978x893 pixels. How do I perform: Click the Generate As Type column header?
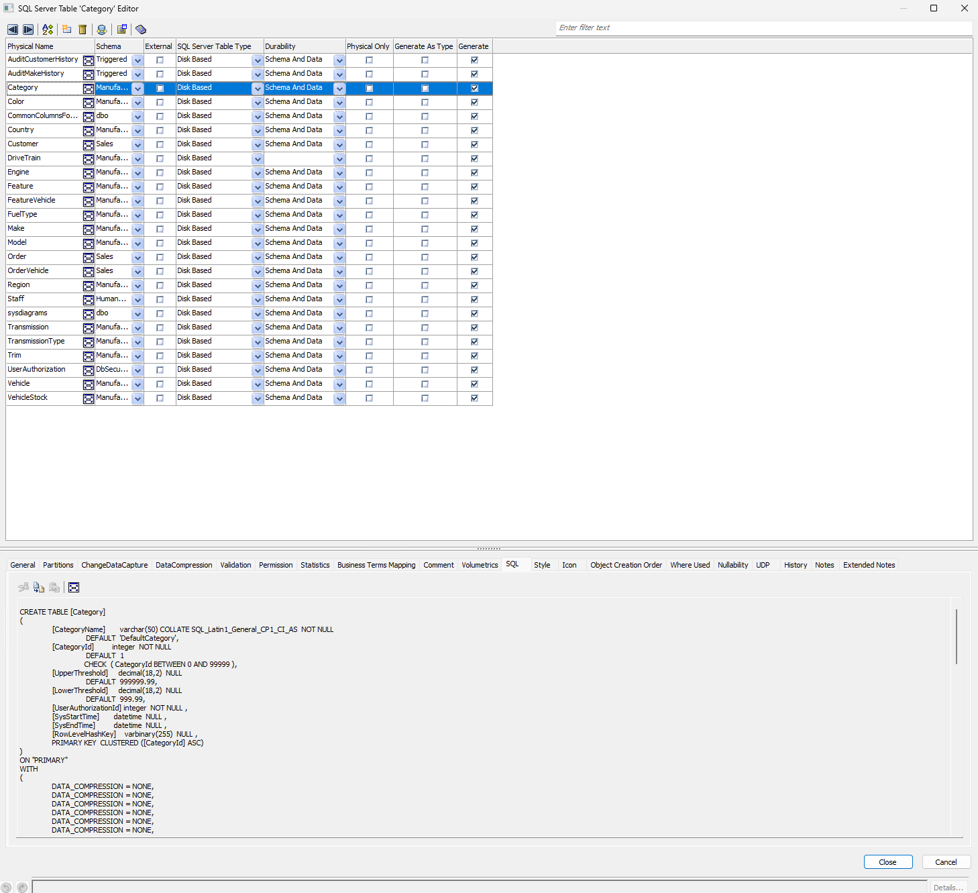pyautogui.click(x=425, y=46)
